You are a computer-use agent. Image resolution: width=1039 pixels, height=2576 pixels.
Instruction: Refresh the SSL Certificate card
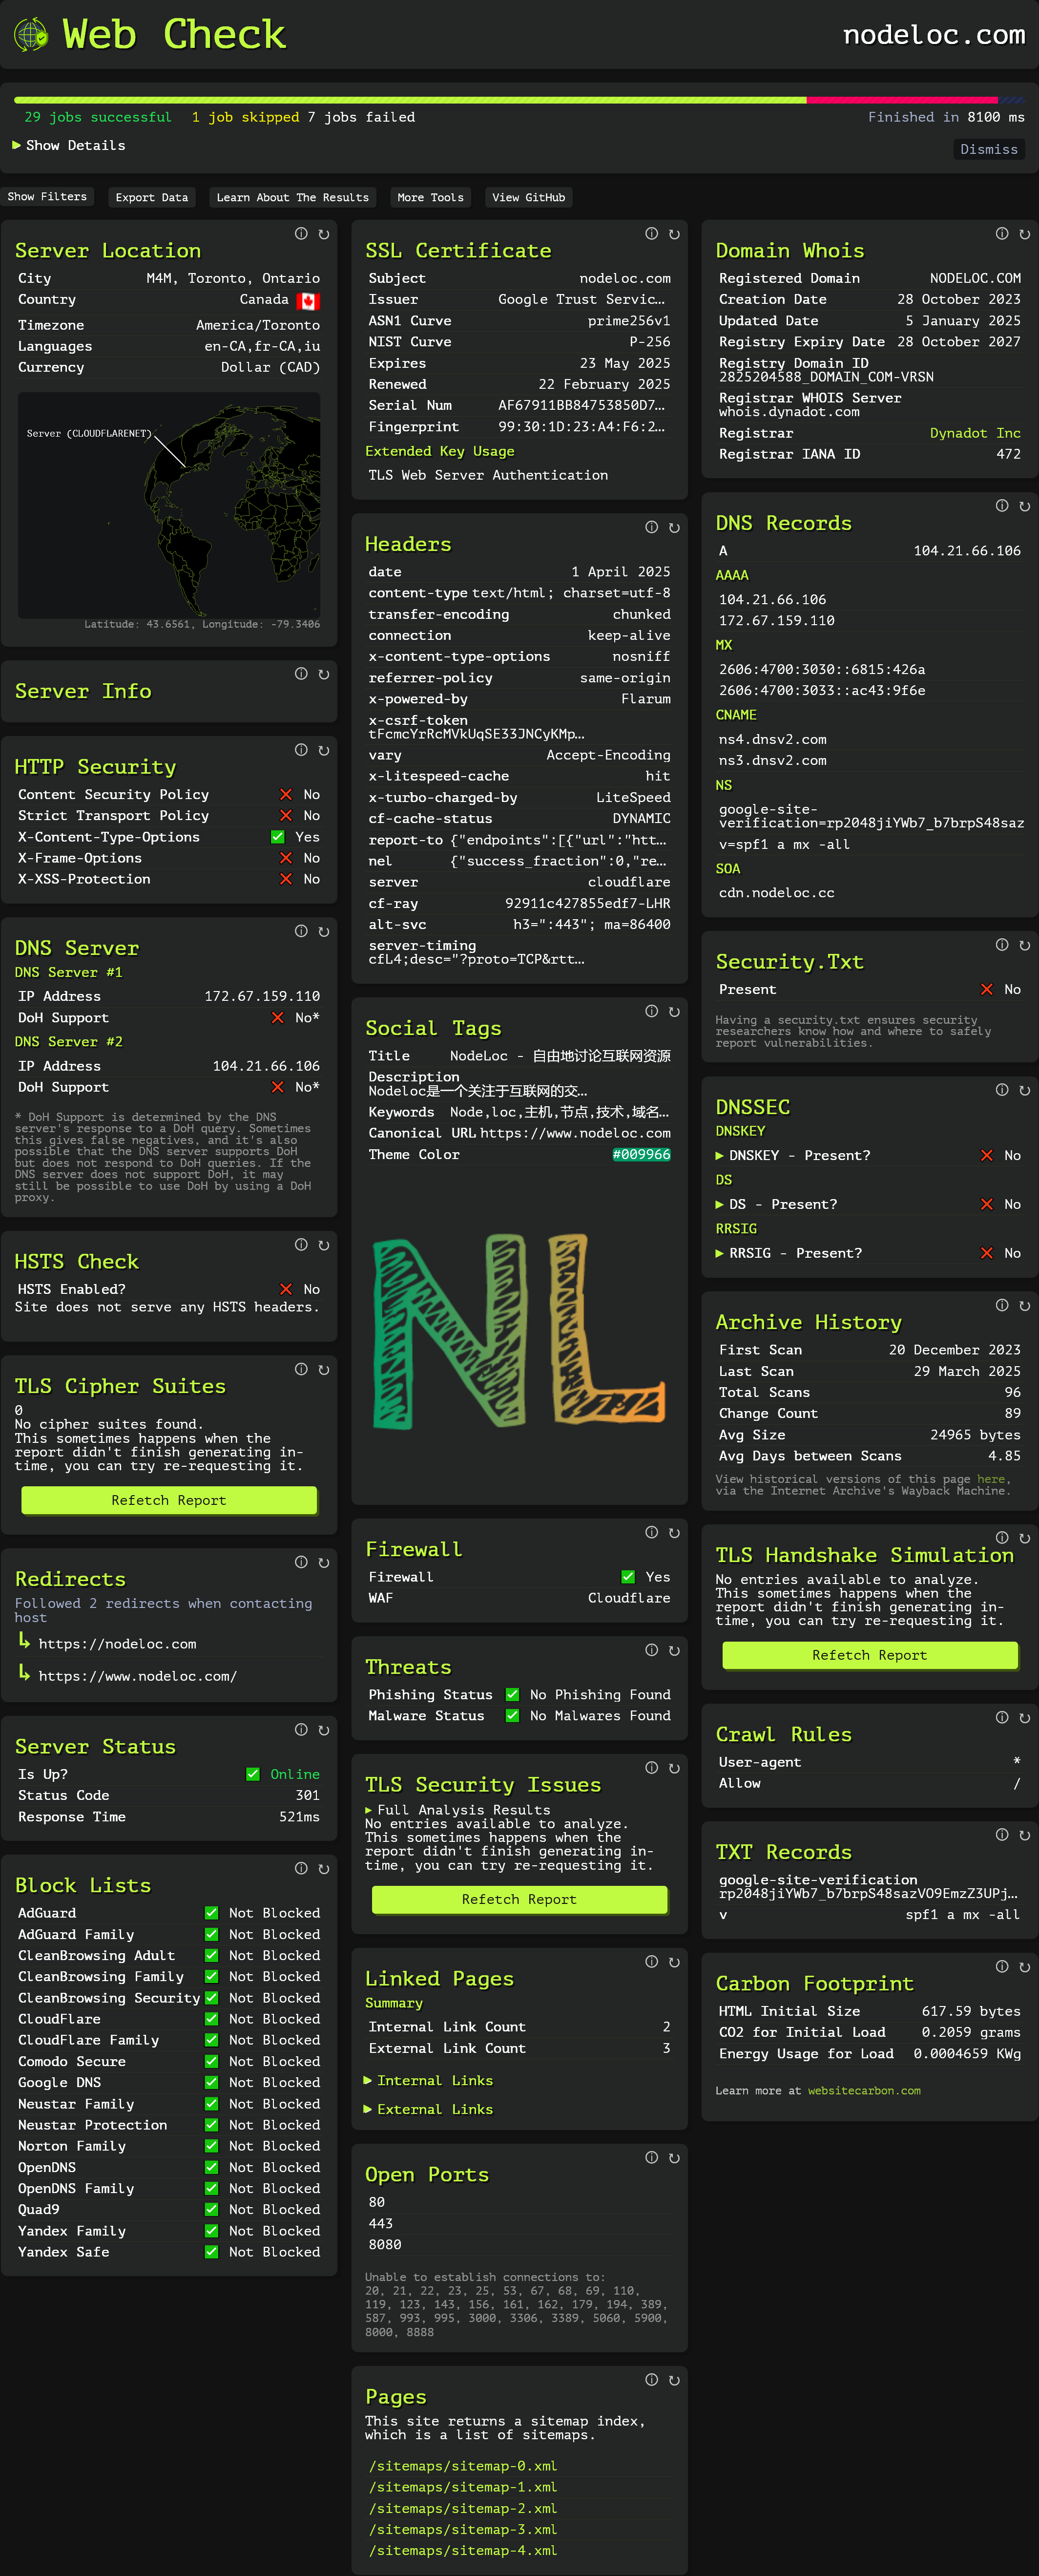(x=674, y=234)
